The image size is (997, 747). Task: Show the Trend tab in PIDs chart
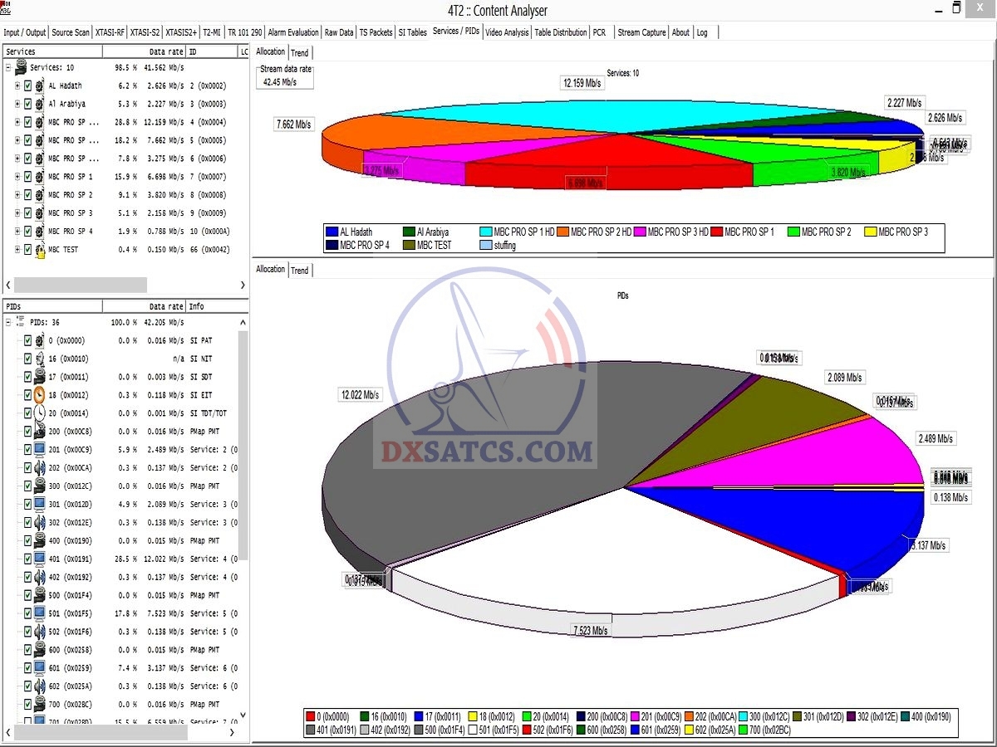(300, 270)
